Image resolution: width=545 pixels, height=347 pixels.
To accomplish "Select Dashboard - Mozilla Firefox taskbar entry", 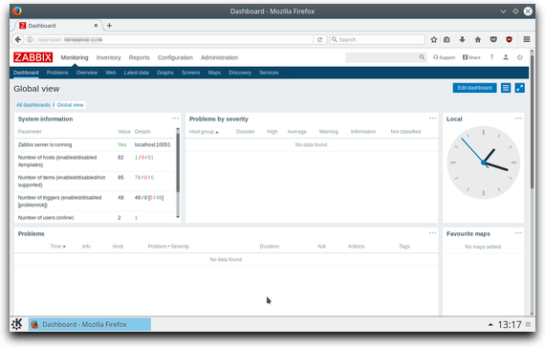I will (x=90, y=324).
